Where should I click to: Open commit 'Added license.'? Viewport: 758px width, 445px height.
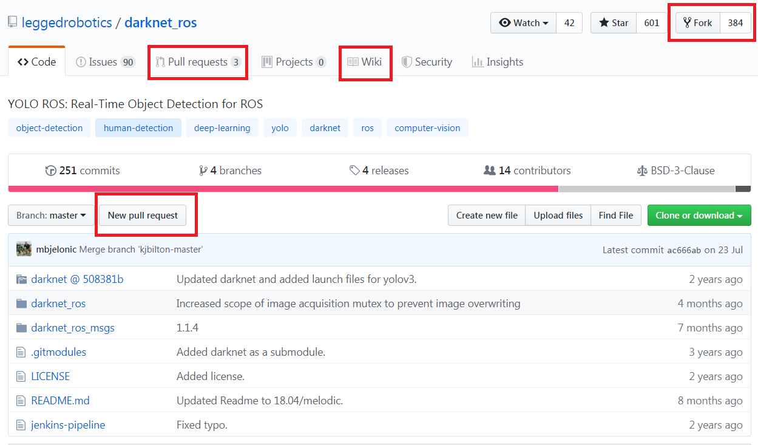(x=211, y=376)
